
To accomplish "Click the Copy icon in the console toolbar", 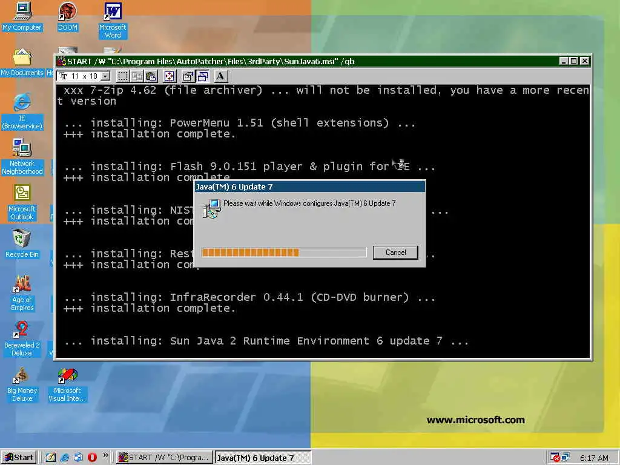I will pyautogui.click(x=137, y=76).
